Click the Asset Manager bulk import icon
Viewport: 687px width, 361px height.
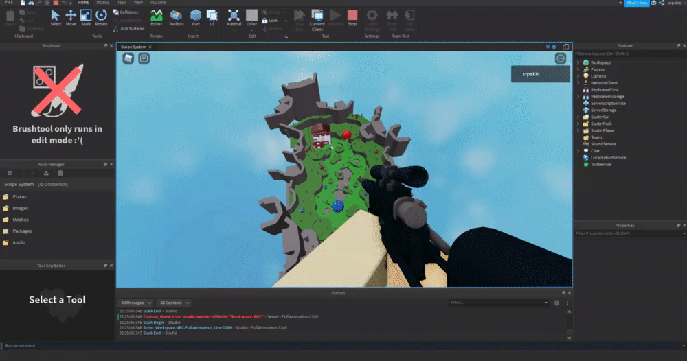point(46,173)
